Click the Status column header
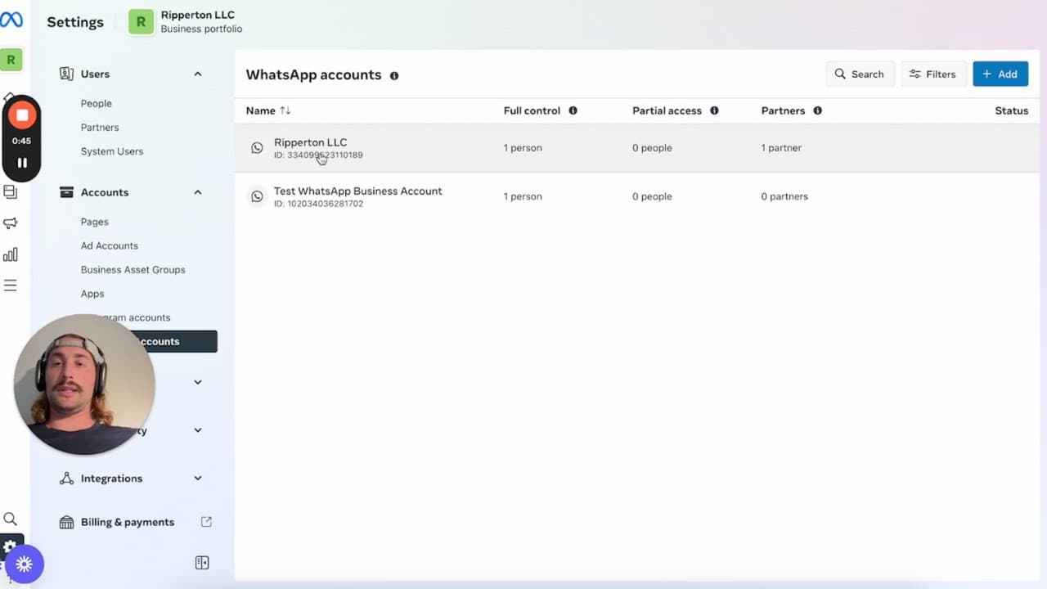 [x=1011, y=110]
